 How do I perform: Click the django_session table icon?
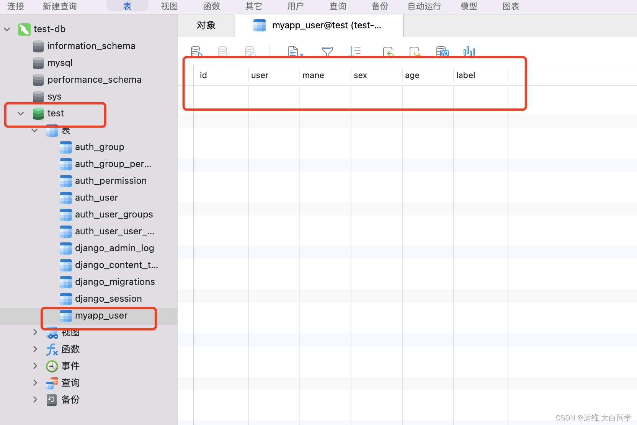click(x=66, y=299)
